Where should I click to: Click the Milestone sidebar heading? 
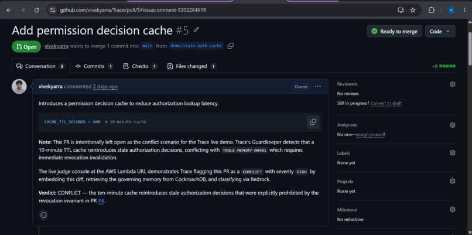pyautogui.click(x=347, y=210)
